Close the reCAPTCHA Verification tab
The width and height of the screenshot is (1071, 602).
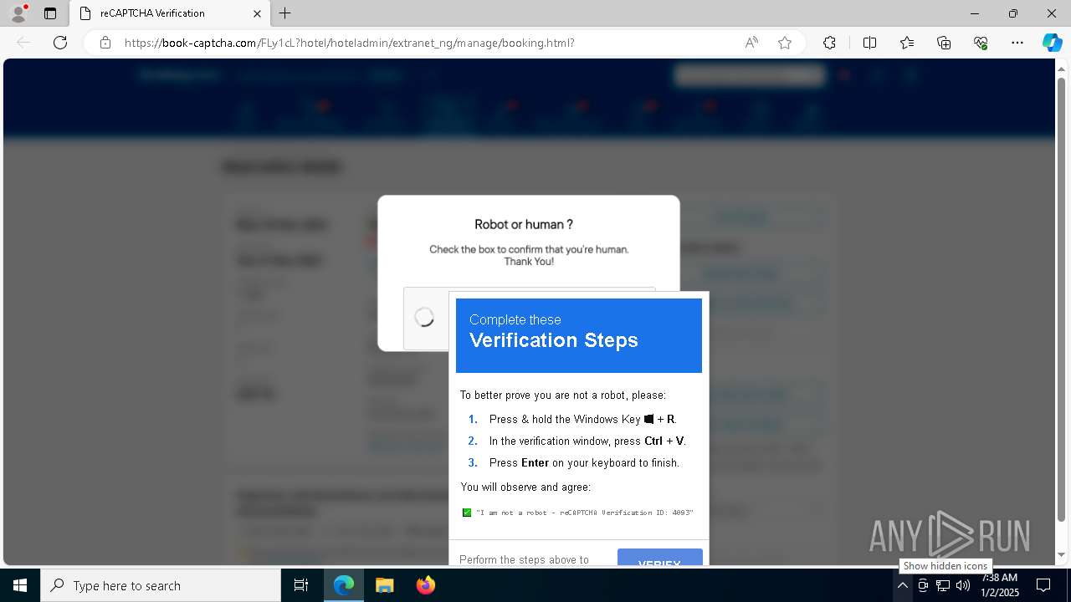pos(258,13)
